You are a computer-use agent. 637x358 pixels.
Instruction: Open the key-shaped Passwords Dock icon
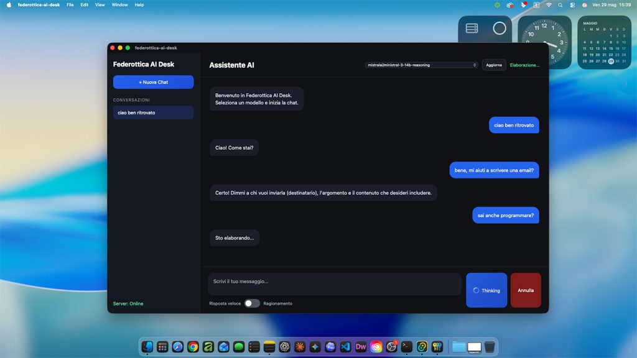tap(437, 347)
